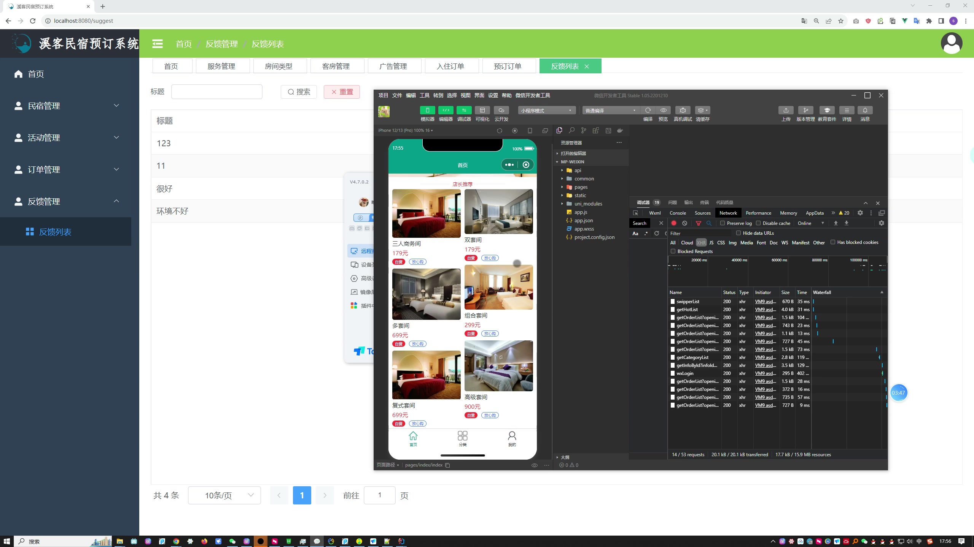Check Has blocked cookies
This screenshot has height=547, width=974.
click(833, 242)
